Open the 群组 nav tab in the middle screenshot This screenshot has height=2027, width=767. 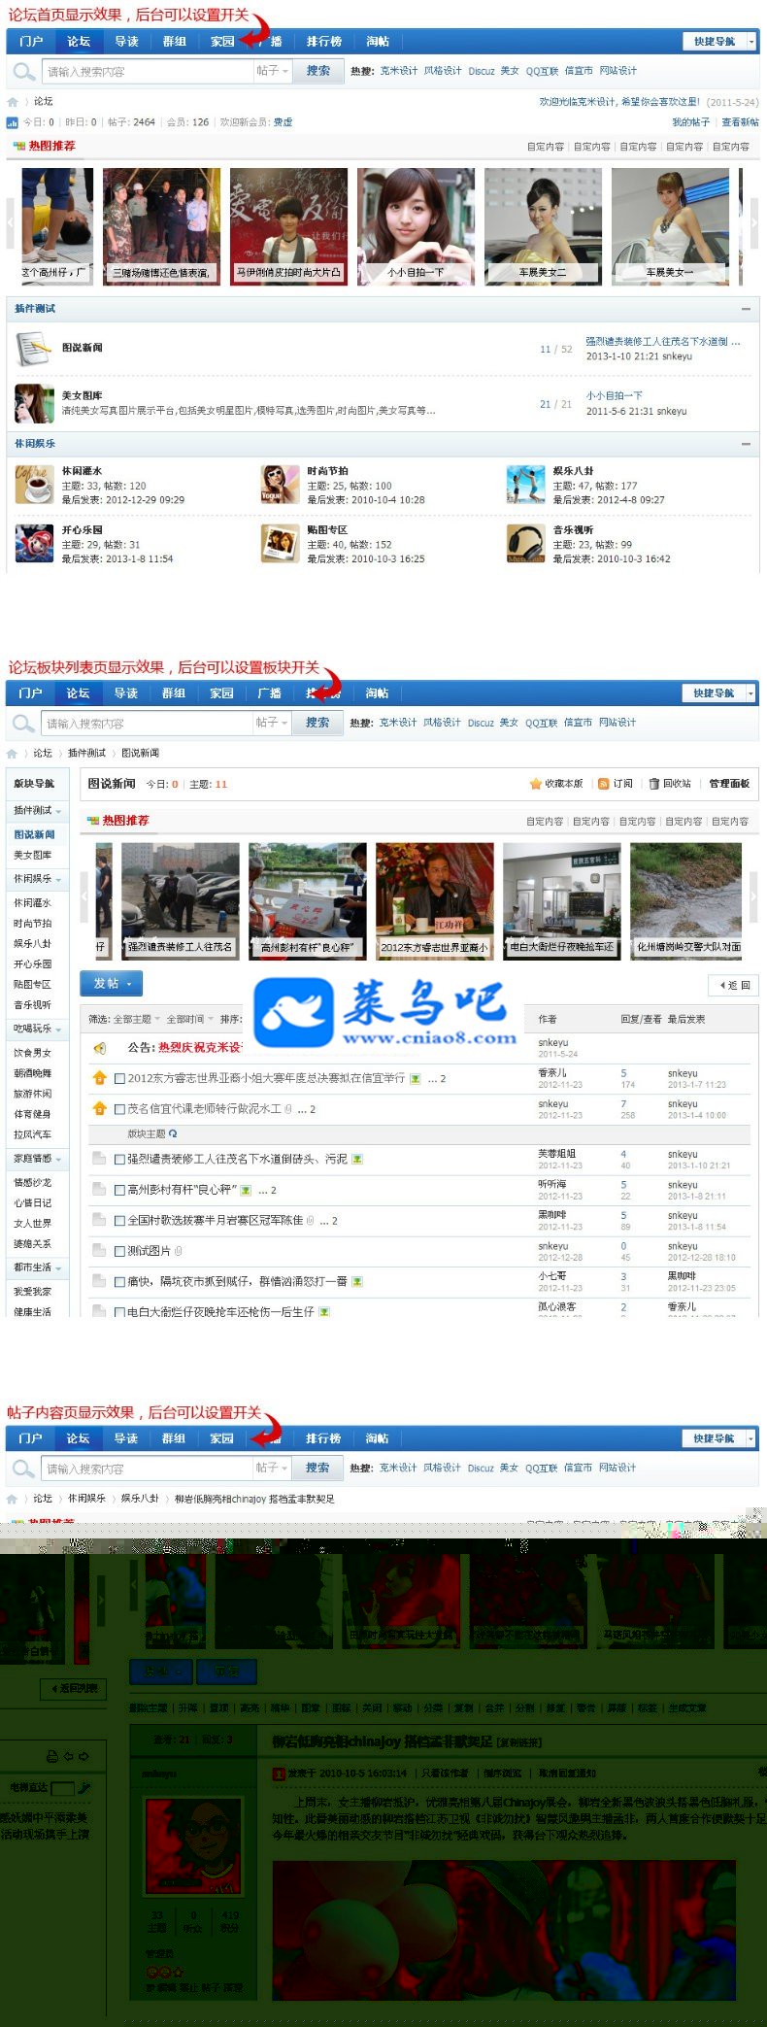click(174, 693)
